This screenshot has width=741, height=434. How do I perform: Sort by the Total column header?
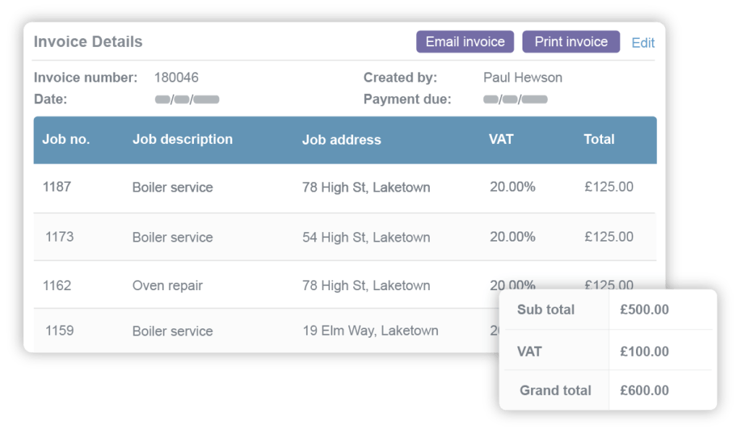point(599,140)
